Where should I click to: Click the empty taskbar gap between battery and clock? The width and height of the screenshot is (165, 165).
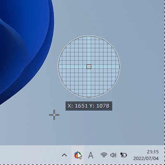(130, 155)
